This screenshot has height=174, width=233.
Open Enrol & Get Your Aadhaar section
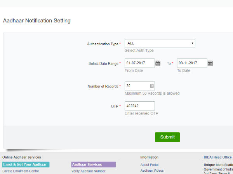(x=26, y=164)
